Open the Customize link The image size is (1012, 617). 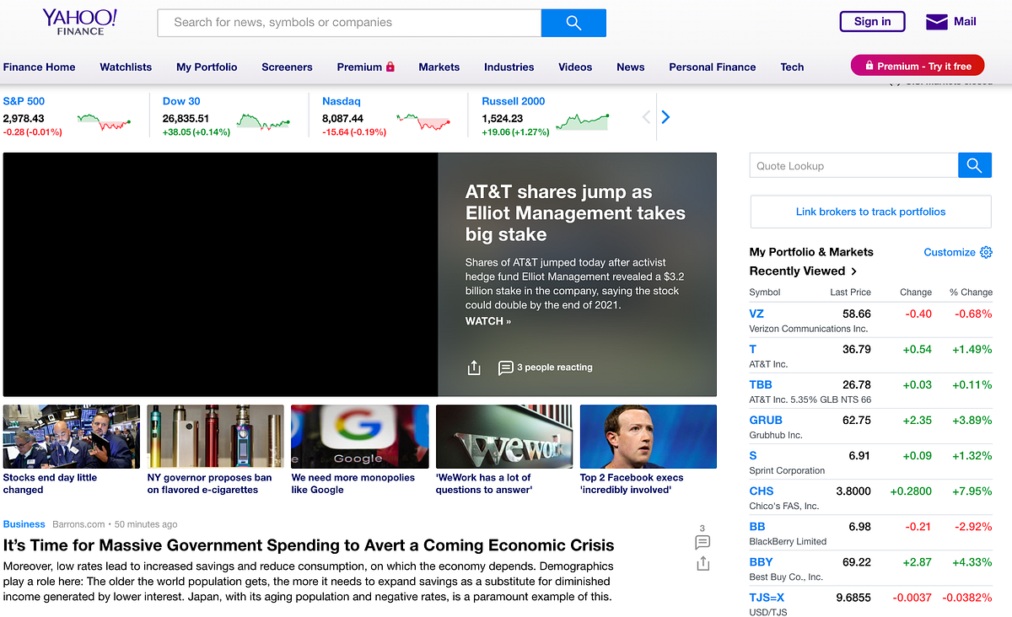point(950,252)
